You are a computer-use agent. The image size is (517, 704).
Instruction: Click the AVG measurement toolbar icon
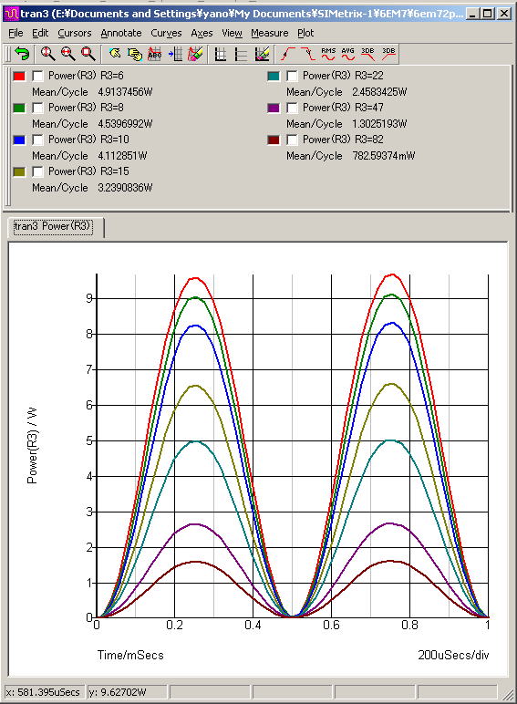[347, 54]
